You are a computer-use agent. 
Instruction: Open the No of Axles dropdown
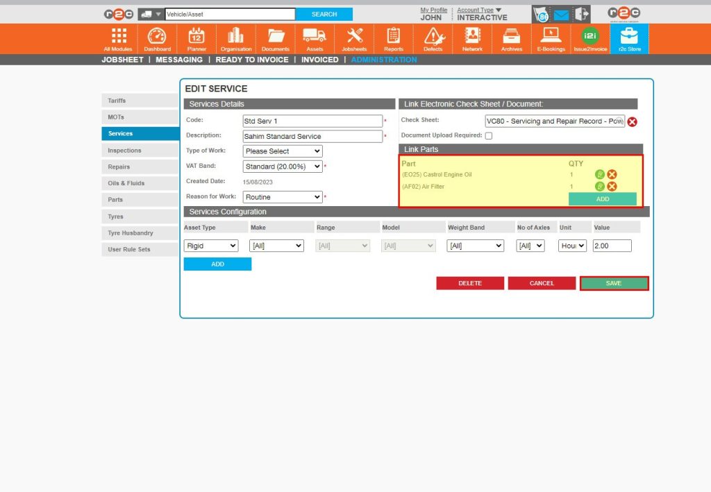[530, 246]
